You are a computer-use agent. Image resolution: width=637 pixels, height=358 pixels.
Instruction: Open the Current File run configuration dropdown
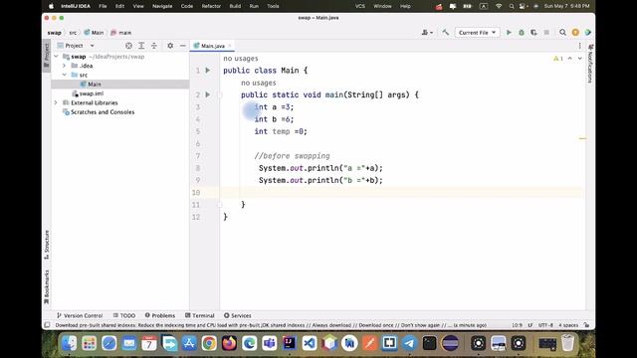(477, 32)
